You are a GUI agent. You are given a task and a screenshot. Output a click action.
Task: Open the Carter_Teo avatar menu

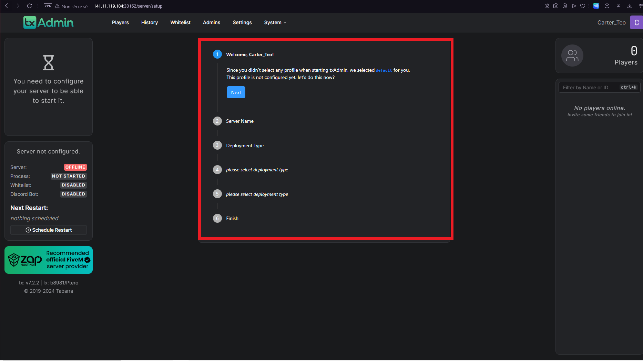636,22
